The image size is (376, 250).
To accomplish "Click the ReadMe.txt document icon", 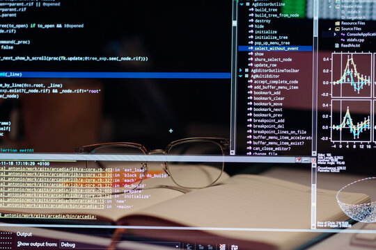I will (x=337, y=45).
